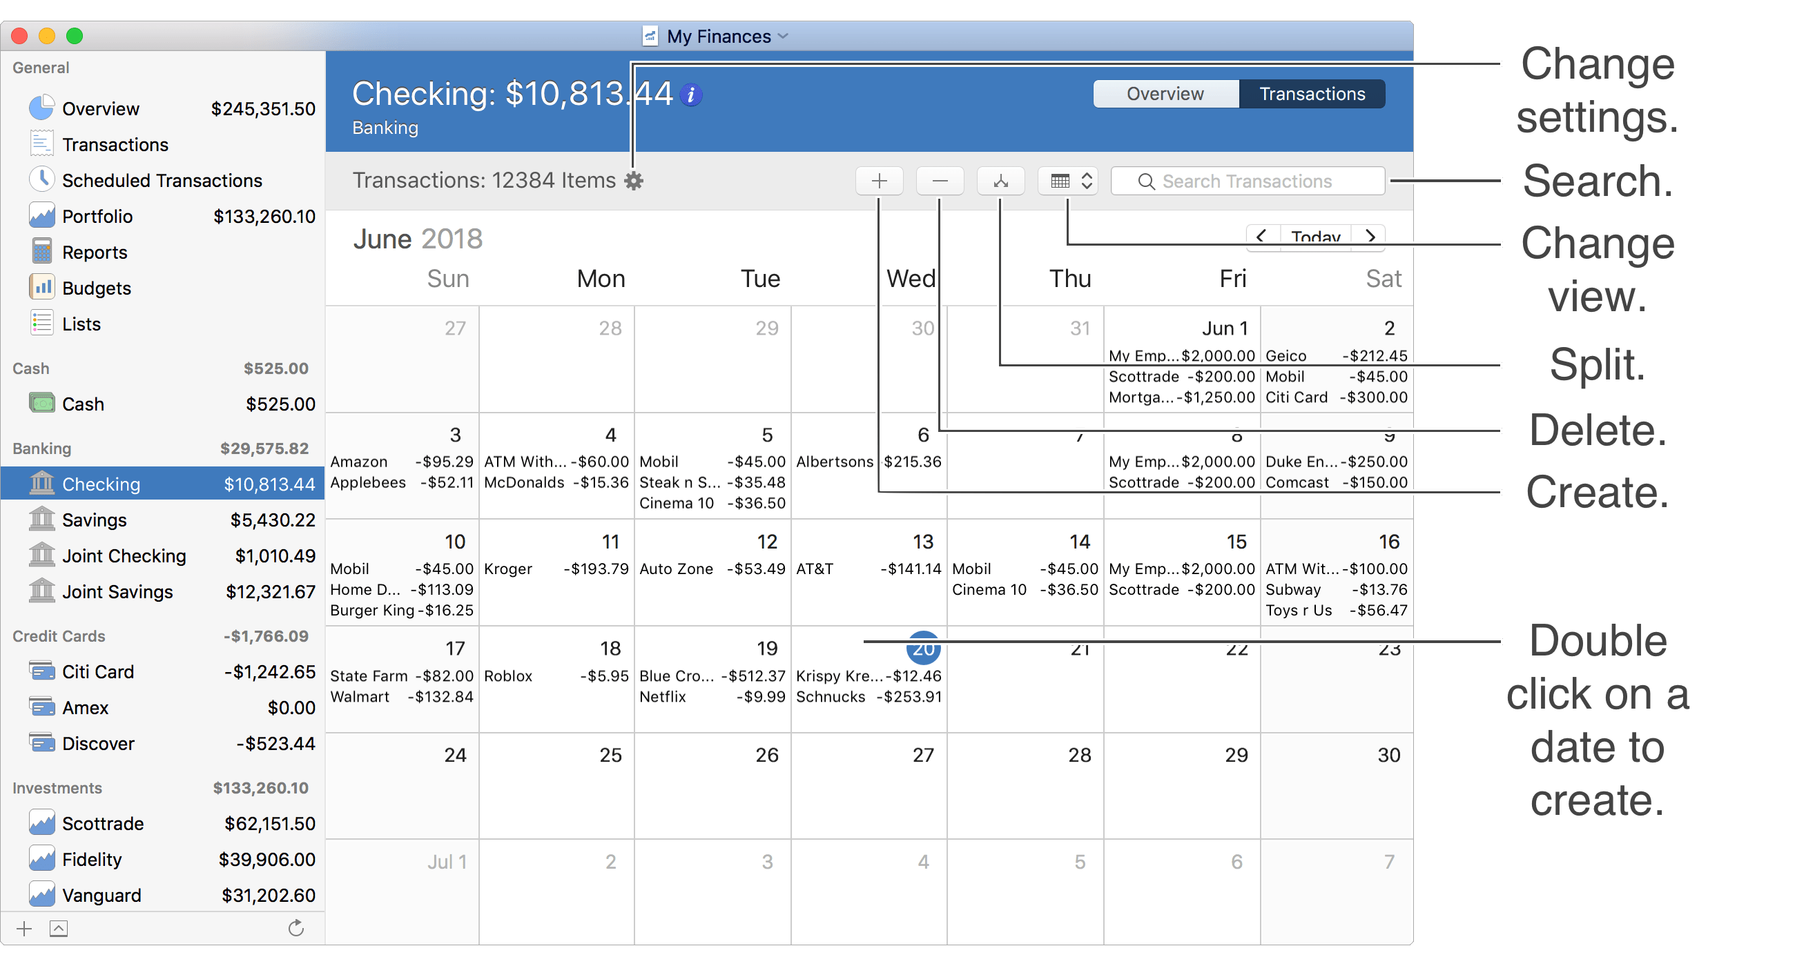This screenshot has width=1795, height=966.
Task: Switch to the Transactions tab
Action: 1312,94
